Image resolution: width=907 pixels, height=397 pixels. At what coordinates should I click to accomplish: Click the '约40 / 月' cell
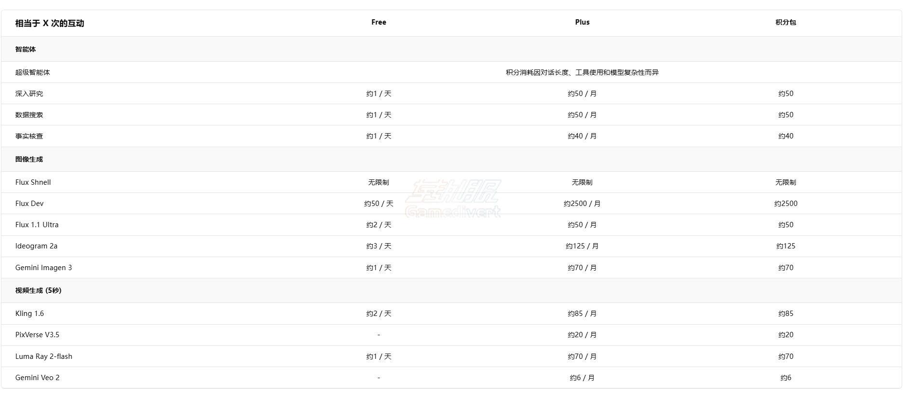pos(582,136)
